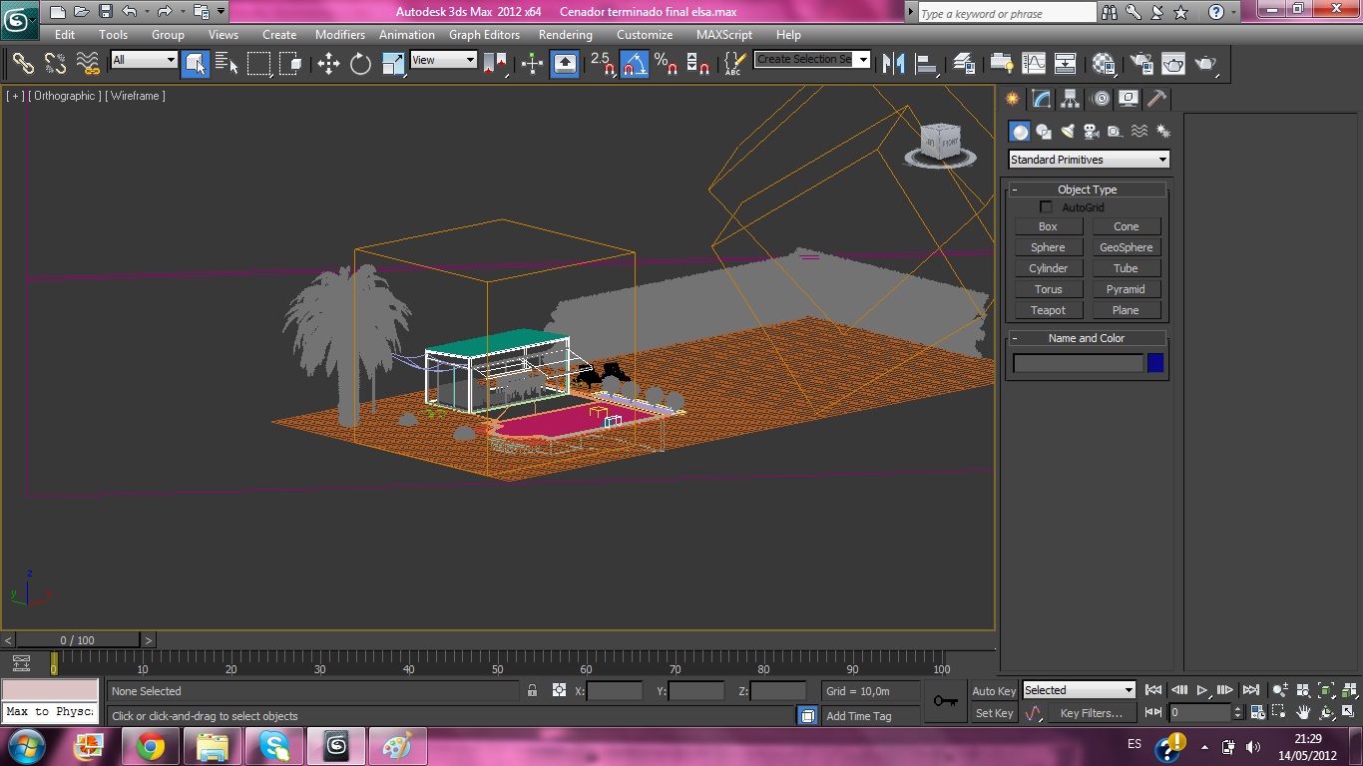
Task: Toggle the Auto Key button
Action: (994, 691)
